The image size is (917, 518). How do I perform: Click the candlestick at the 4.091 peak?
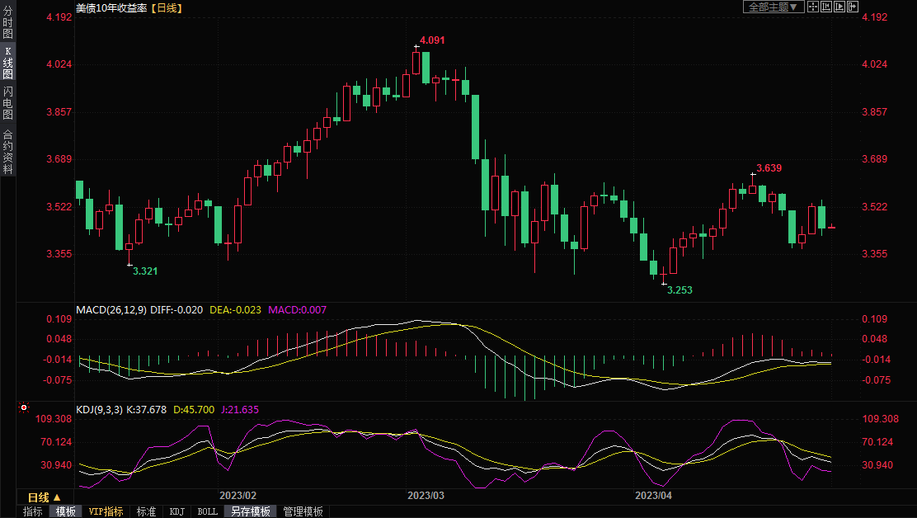(x=416, y=63)
